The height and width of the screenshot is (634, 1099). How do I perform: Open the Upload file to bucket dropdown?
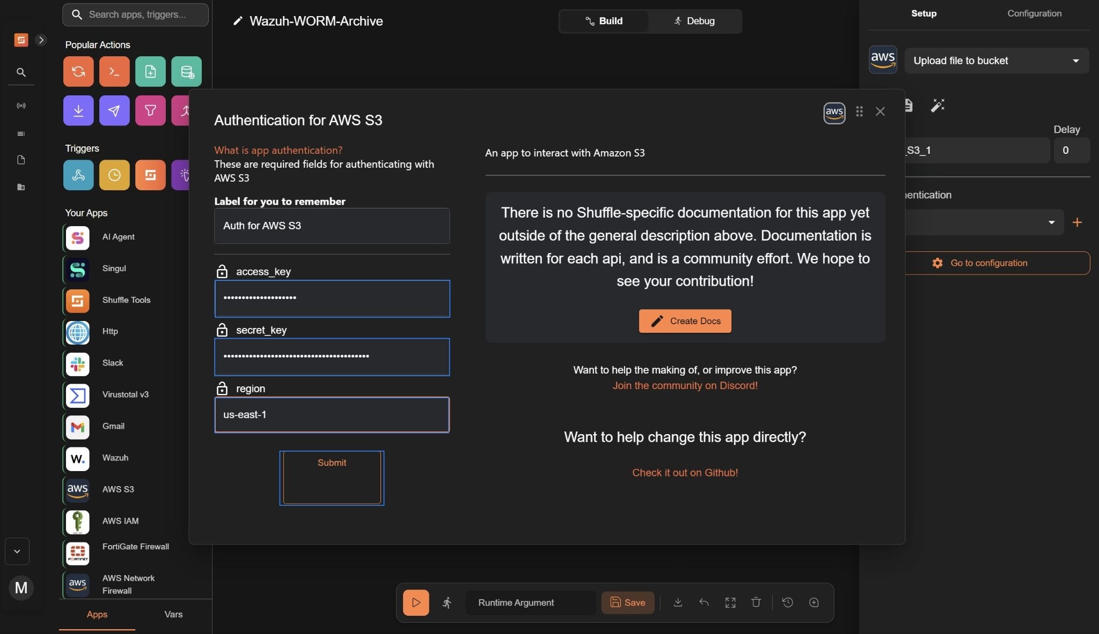[x=997, y=61]
